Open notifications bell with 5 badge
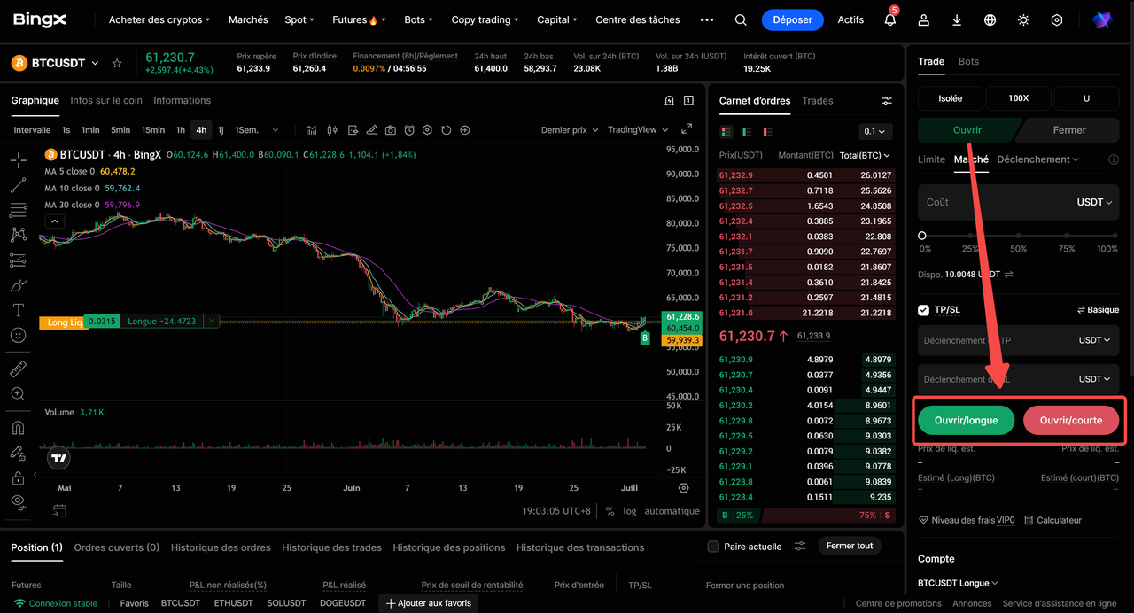1134x613 pixels. 890,19
